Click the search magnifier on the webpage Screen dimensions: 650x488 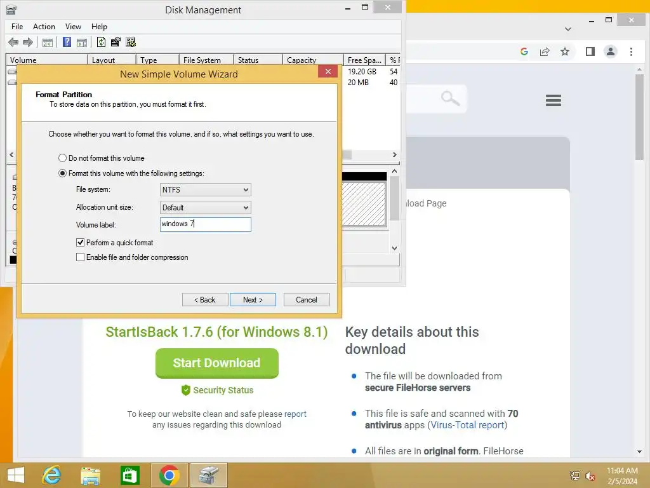point(450,98)
